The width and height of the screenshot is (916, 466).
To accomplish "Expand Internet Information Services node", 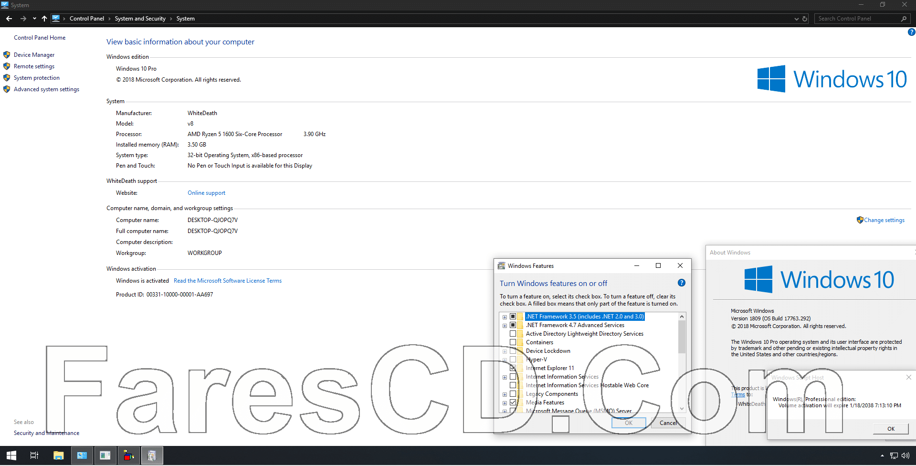I will pos(505,377).
